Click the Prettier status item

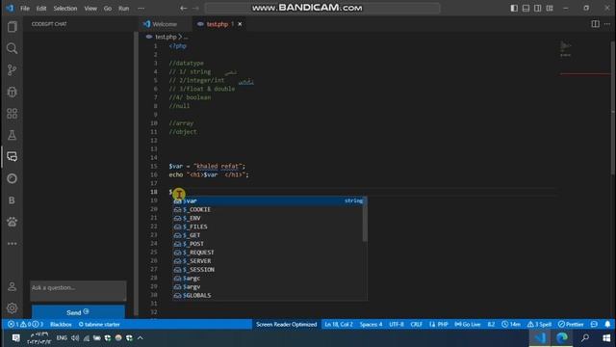(571, 324)
